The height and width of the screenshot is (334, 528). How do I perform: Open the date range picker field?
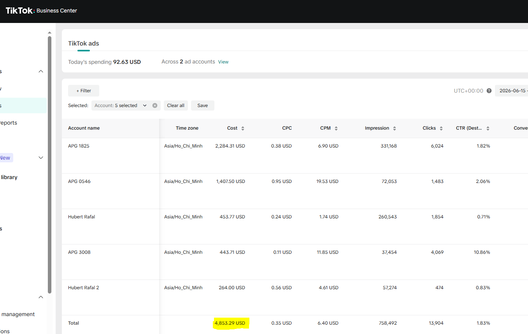[512, 91]
